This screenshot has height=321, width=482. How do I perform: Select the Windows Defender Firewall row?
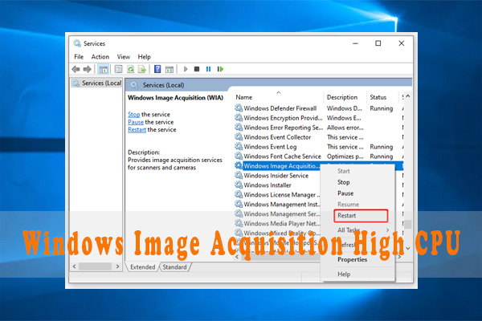[x=319, y=108]
